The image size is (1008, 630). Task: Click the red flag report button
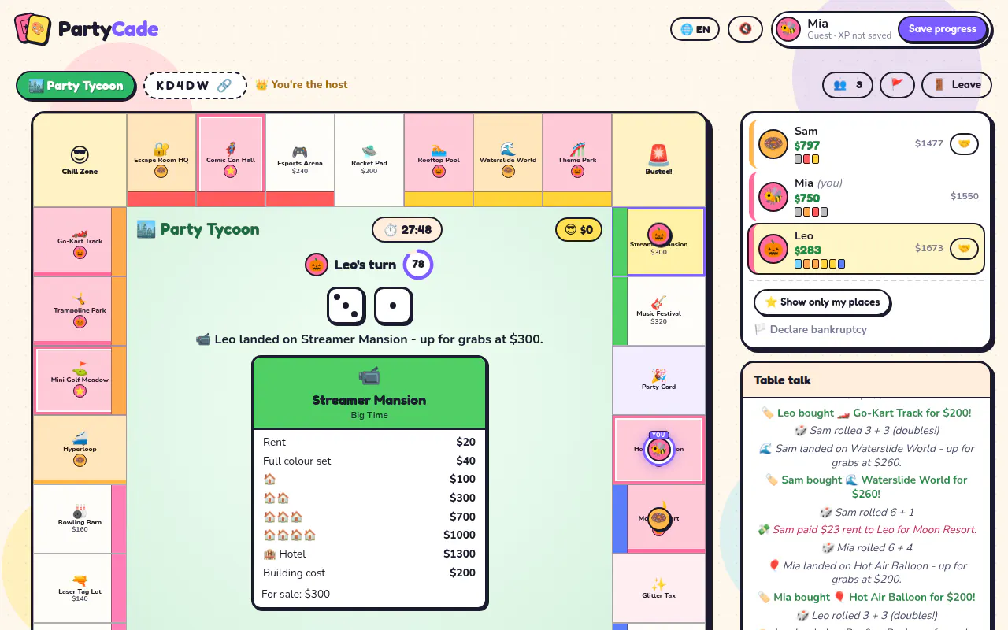pyautogui.click(x=897, y=85)
